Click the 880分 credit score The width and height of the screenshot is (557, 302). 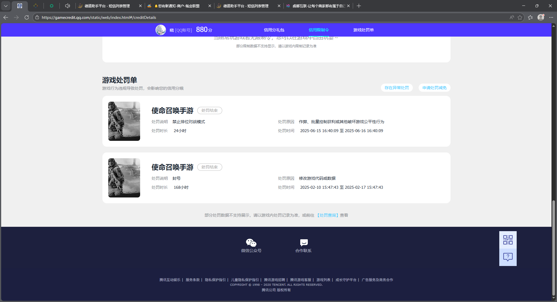point(204,30)
